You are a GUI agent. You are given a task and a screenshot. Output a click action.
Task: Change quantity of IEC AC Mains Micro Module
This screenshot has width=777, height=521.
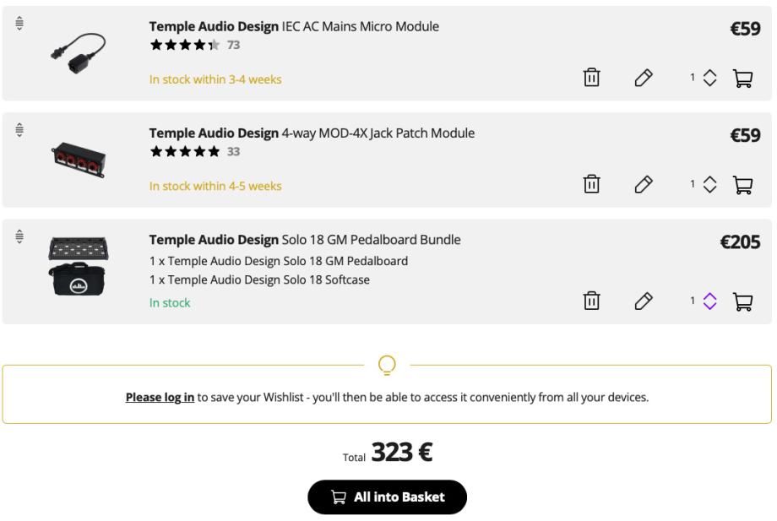709,78
